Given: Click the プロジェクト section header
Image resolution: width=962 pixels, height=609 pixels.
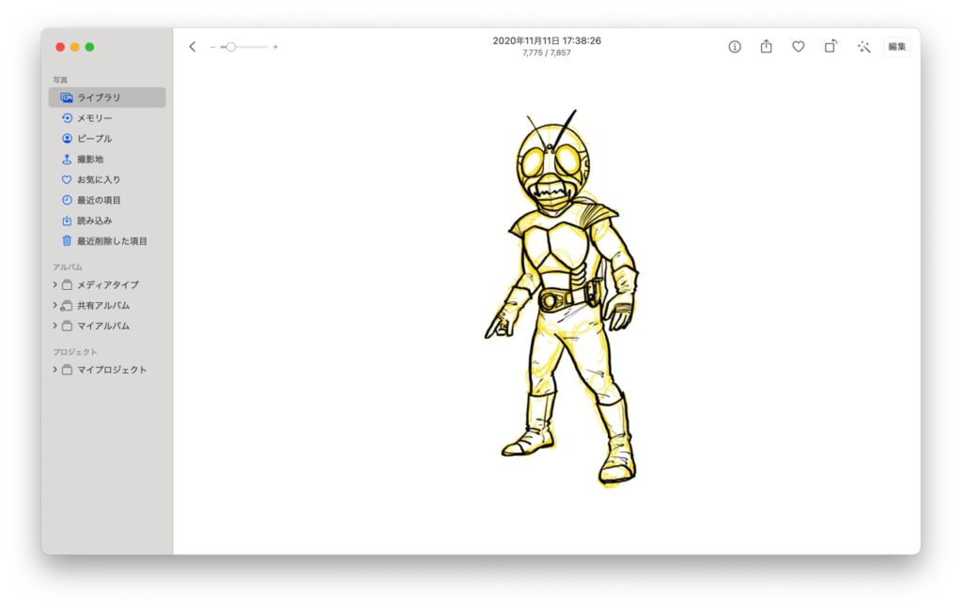Looking at the screenshot, I should [75, 352].
